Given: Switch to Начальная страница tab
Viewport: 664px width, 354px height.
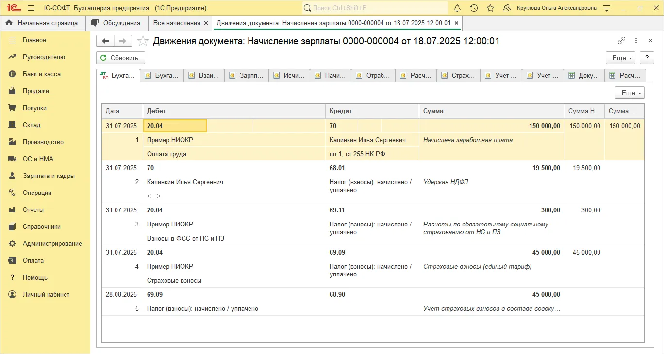Looking at the screenshot, I should [x=43, y=23].
